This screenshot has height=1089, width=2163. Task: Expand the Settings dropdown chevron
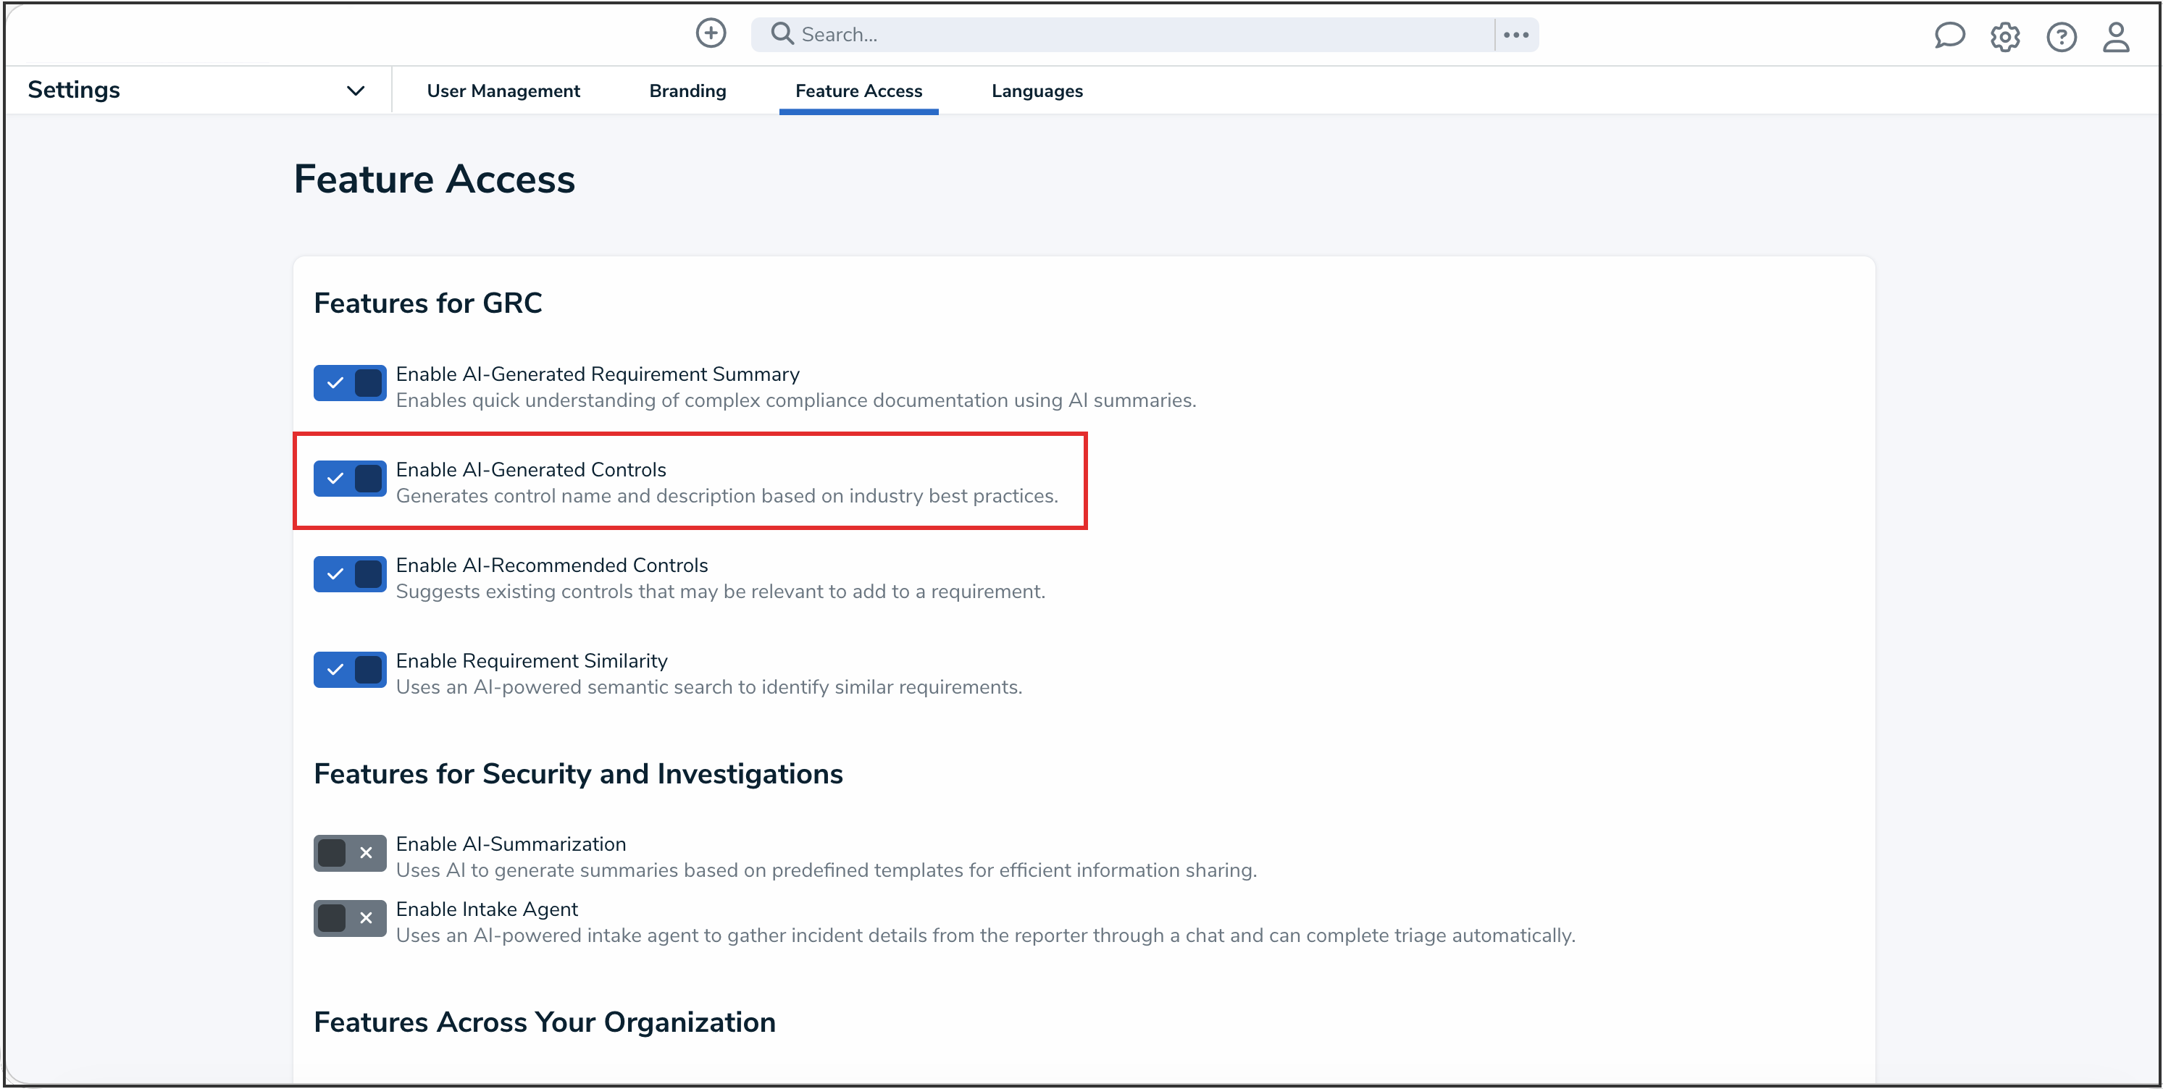[355, 91]
